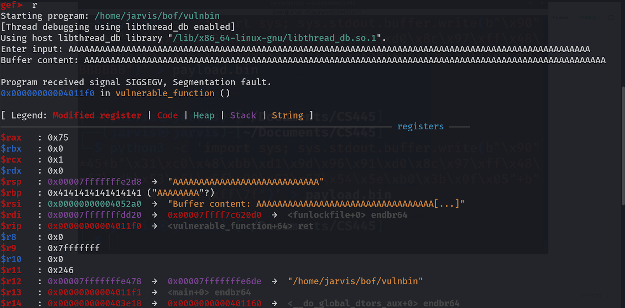The height and width of the screenshot is (308, 625).
Task: Click the $rbp value 0x4141414141414141
Action: tap(95, 193)
